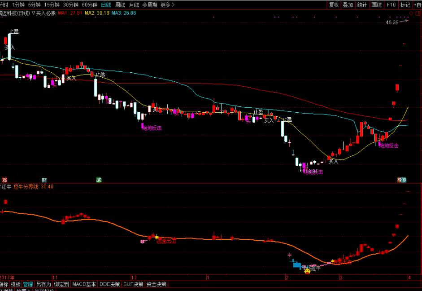
Task: Click the 2017年 time axis label
Action: pyautogui.click(x=7, y=277)
